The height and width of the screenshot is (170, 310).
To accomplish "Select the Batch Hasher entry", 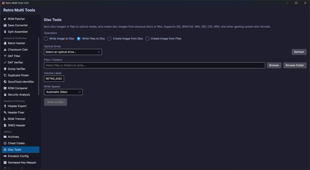I will pyautogui.click(x=20, y=43).
